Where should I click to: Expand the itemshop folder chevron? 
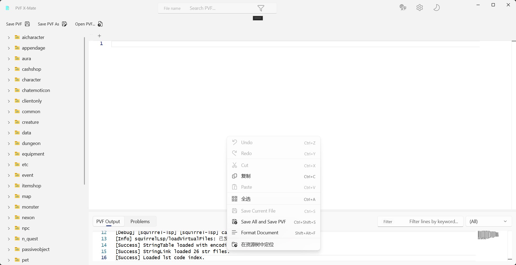tap(9, 186)
